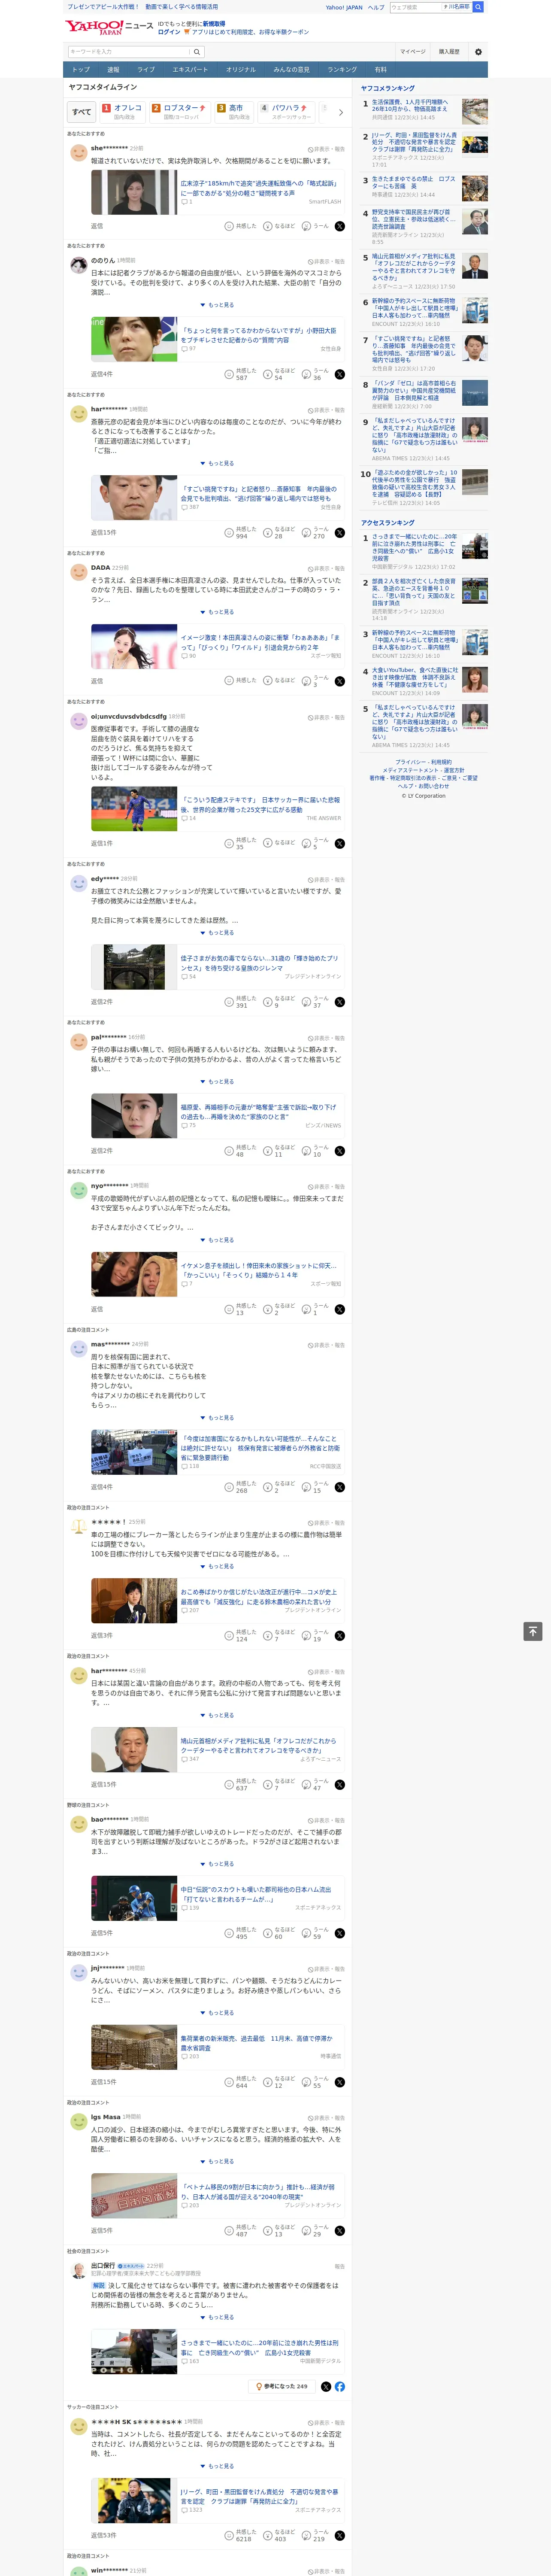Screen dimensions: 551x2576
Task: Click the ウェブ検索 input field
Action: click(x=416, y=7)
